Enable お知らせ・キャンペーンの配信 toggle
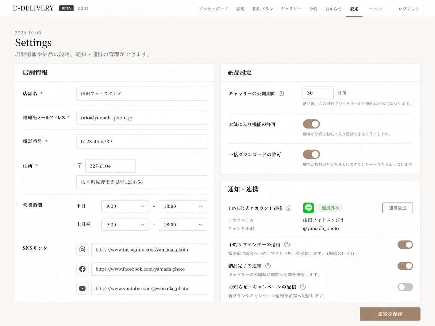435x326 pixels. [405, 287]
